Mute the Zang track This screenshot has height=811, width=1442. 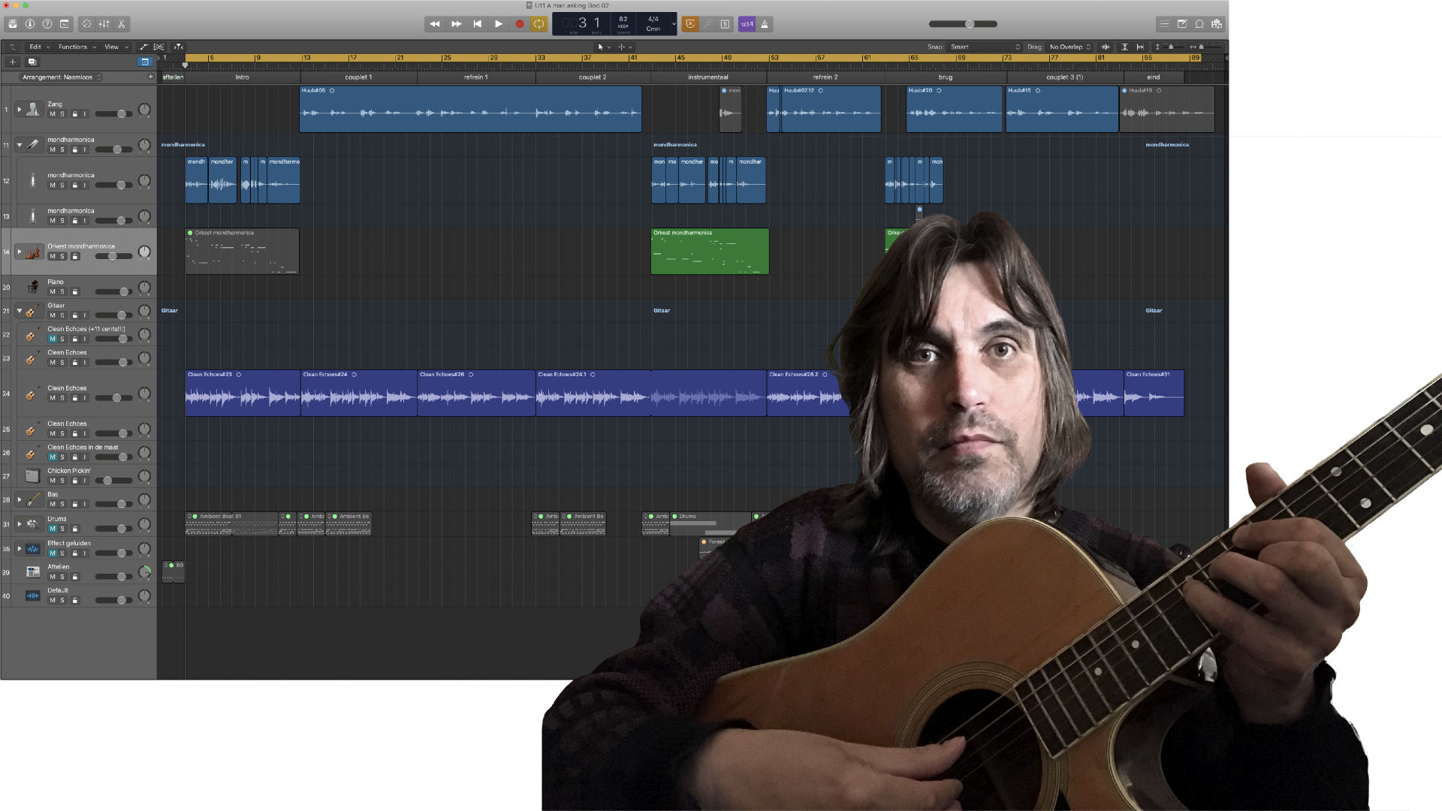coord(53,114)
